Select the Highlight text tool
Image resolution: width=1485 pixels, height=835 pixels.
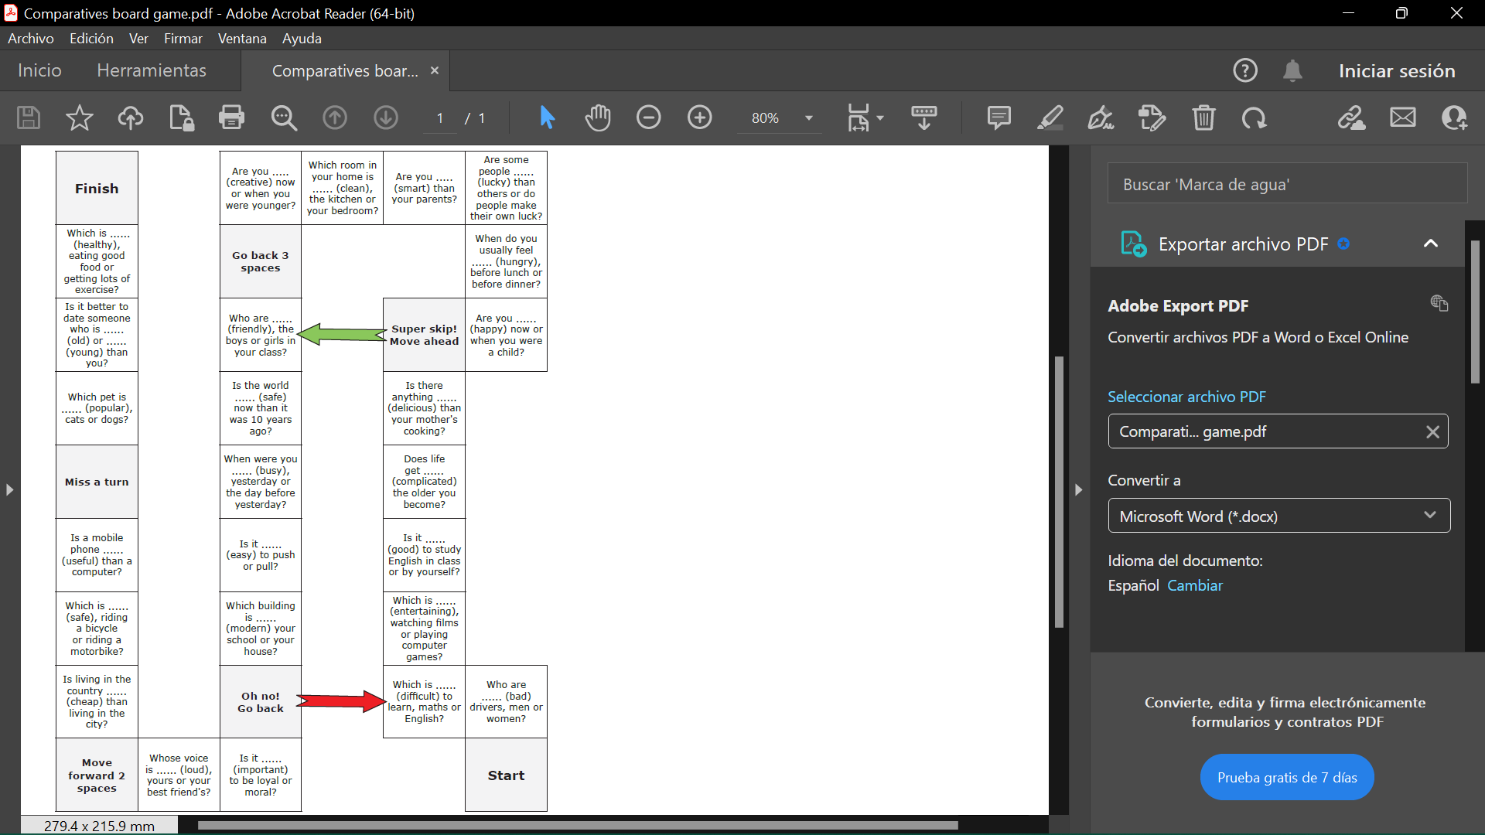point(1050,118)
